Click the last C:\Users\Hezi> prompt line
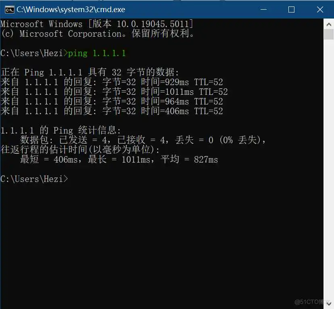The width and height of the screenshot is (334, 309). pyautogui.click(x=34, y=179)
